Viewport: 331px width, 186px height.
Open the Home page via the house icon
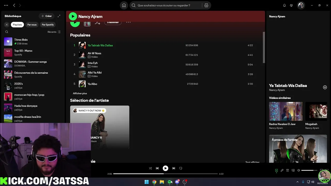(x=124, y=5)
